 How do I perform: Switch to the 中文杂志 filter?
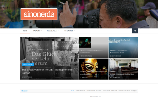coord(134,91)
